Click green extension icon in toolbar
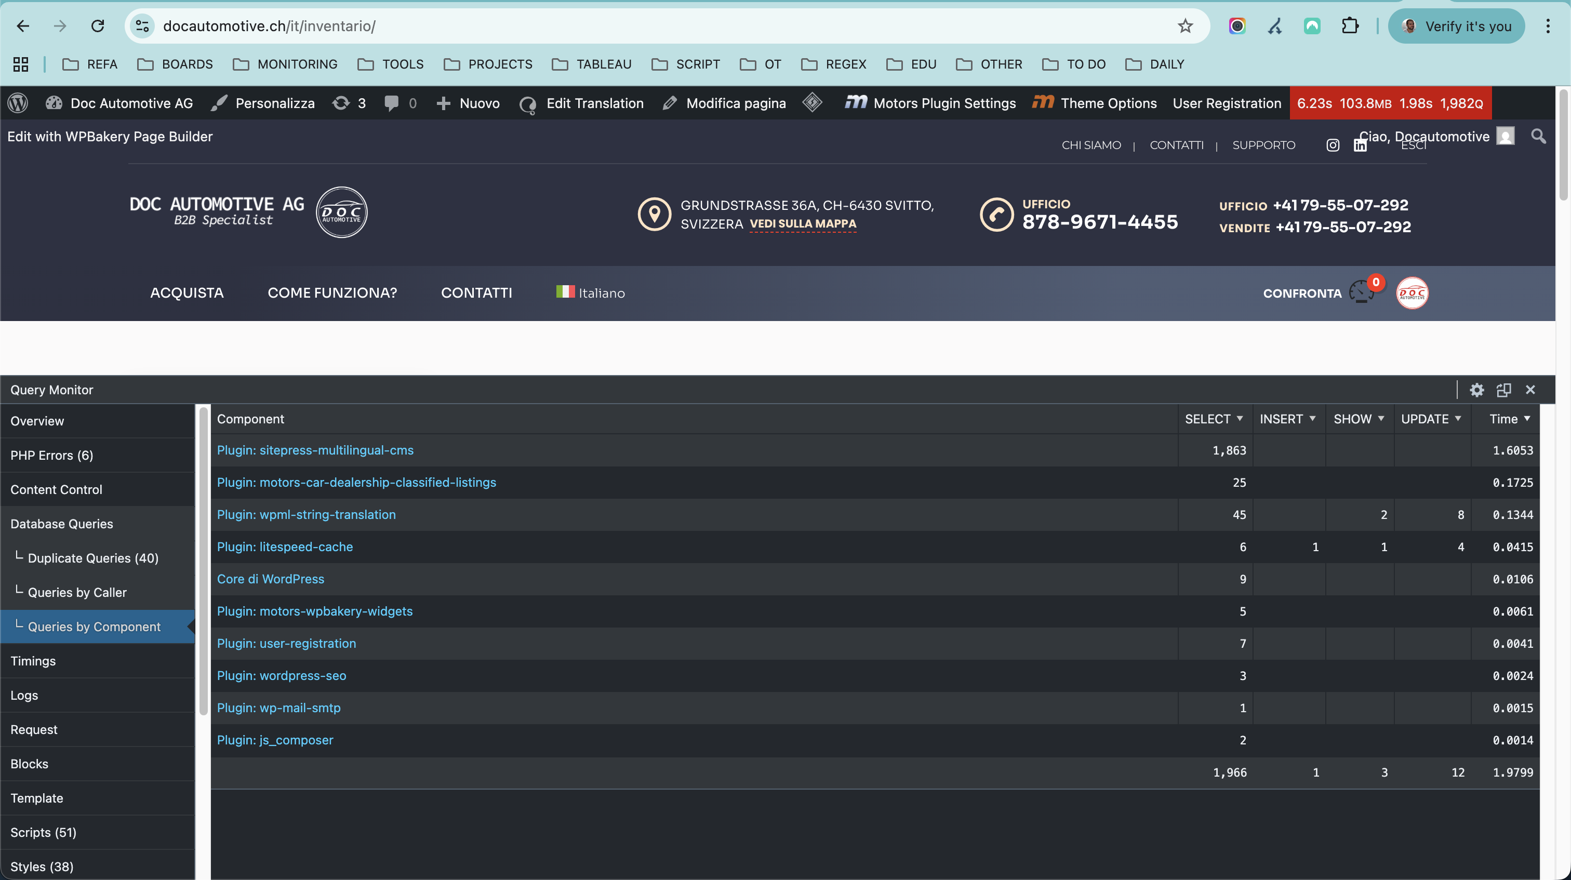 coord(1312,26)
